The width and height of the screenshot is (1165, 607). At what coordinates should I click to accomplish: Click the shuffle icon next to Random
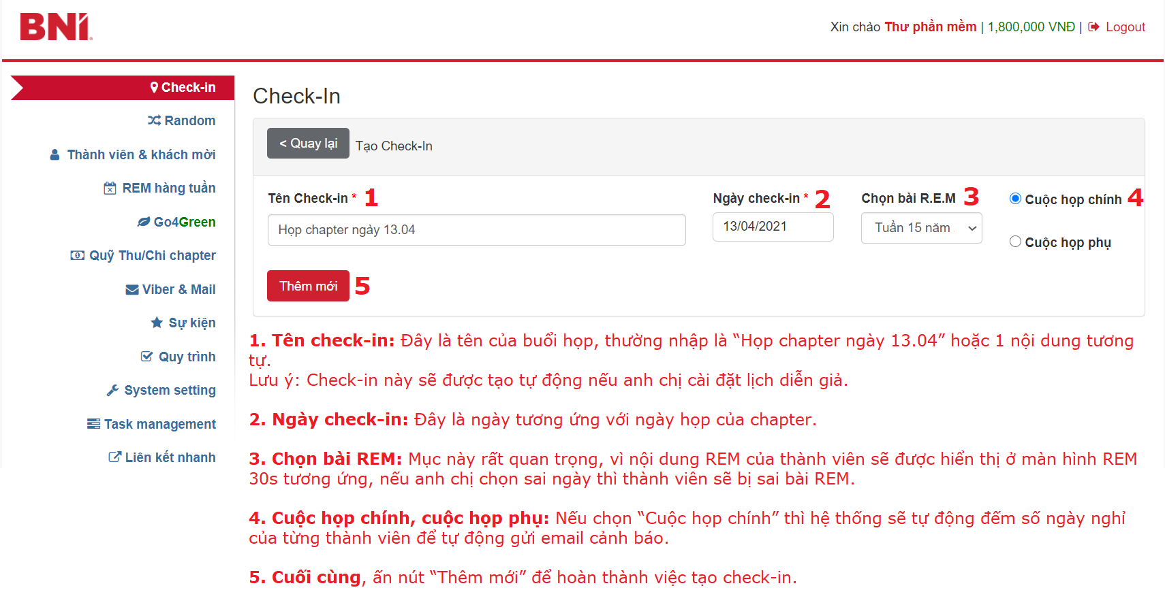[x=154, y=120]
